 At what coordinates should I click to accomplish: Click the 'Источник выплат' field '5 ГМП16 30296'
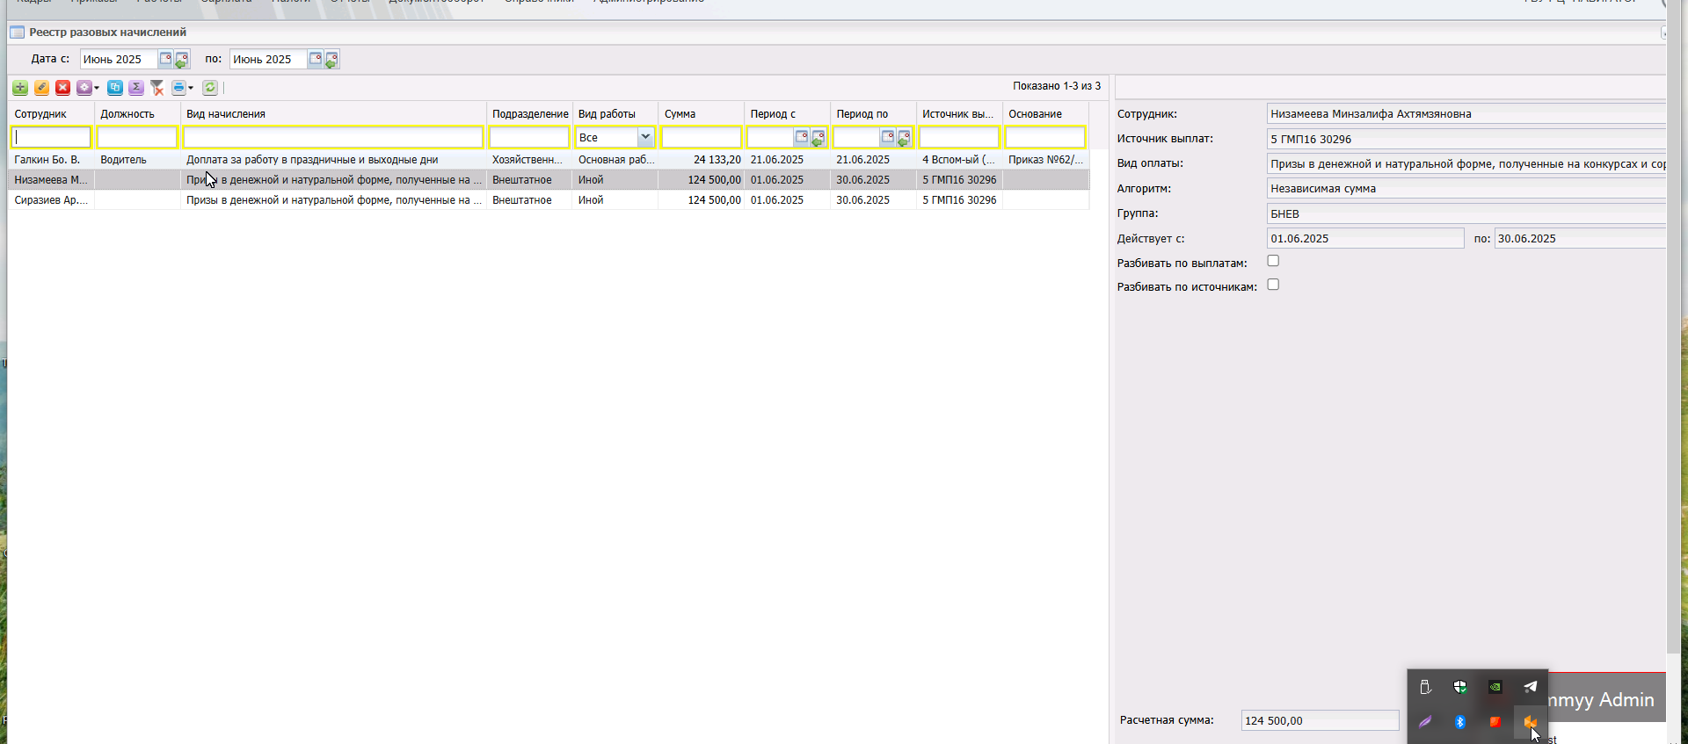1466,139
